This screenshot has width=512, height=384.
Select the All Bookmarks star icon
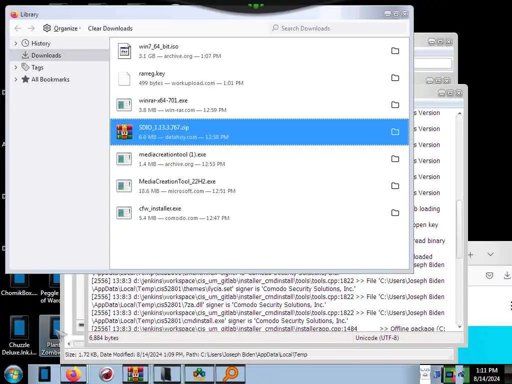[x=25, y=79]
